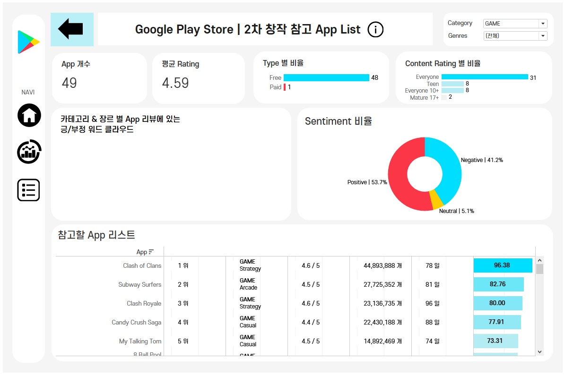Open the info icon beside title
Image resolution: width=565 pixels, height=376 pixels.
click(375, 30)
